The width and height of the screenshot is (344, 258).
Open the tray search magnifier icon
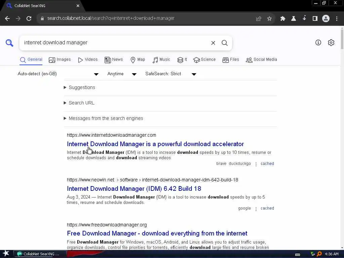319,254
